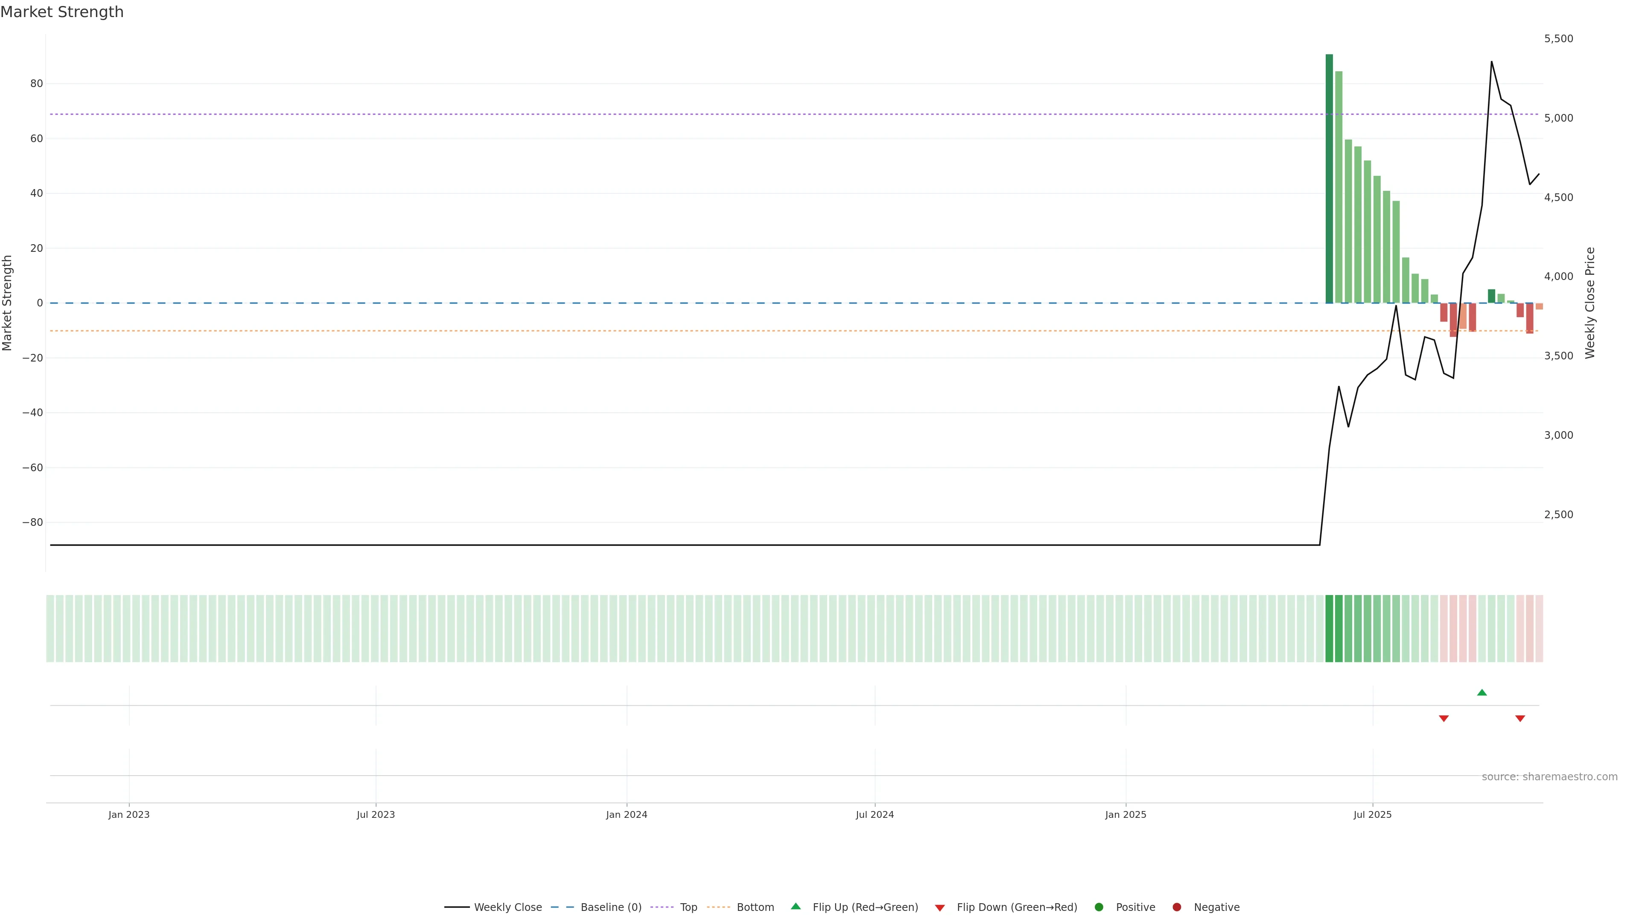This screenshot has height=922, width=1639.
Task: Click the Weekly Close Price axis title
Action: pyautogui.click(x=1590, y=303)
